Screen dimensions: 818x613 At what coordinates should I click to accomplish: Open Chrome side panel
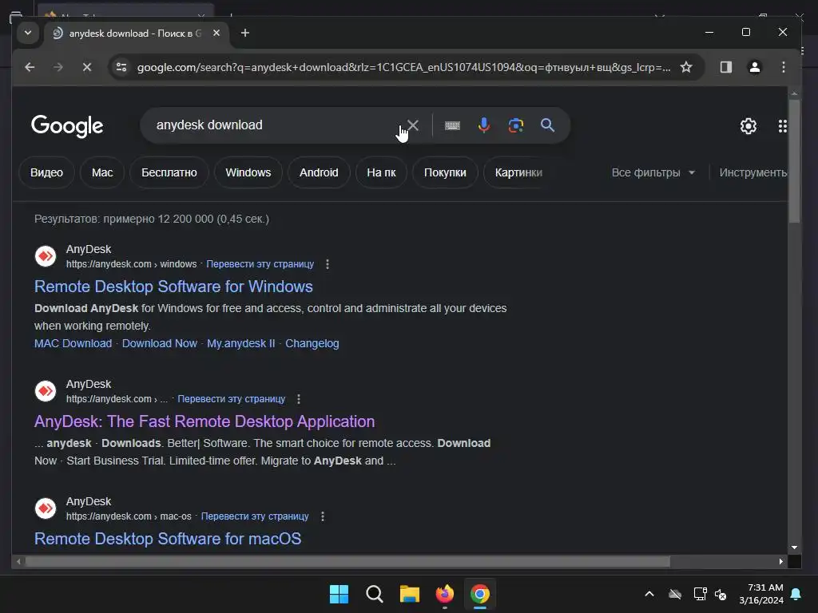(725, 67)
